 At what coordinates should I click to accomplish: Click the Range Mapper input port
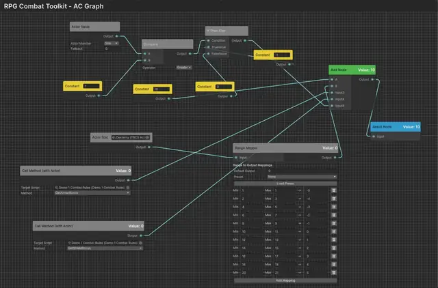[236, 158]
